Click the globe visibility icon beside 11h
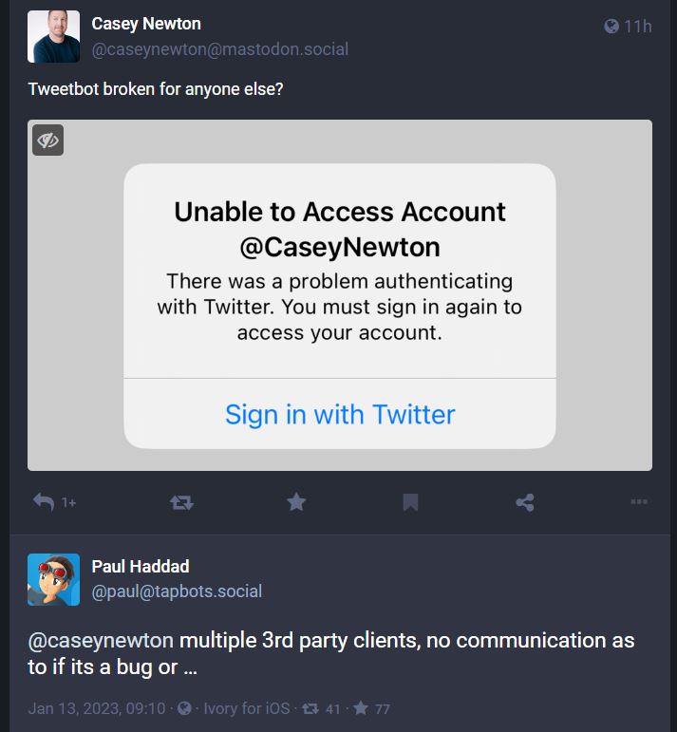This screenshot has width=677, height=732. pos(611,27)
